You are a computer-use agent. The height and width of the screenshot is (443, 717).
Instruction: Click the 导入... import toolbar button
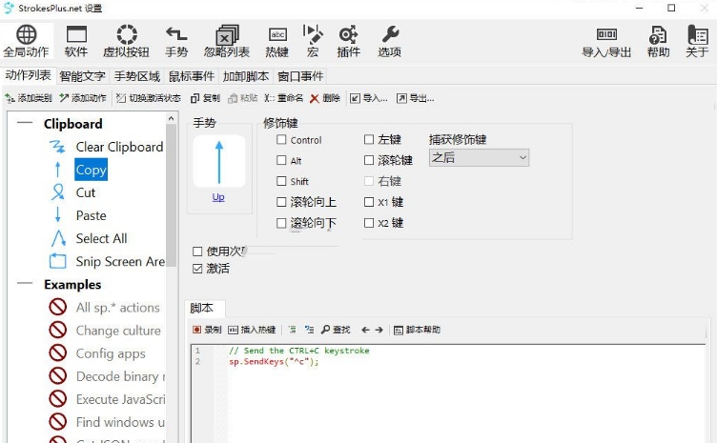369,98
